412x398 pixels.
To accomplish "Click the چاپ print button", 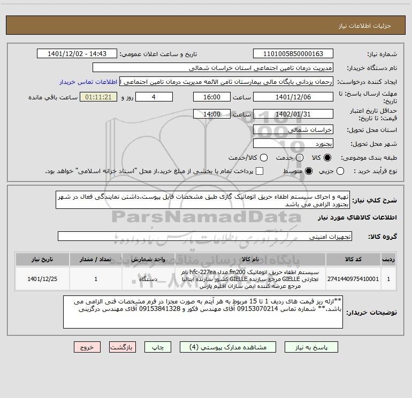I will (158, 347).
